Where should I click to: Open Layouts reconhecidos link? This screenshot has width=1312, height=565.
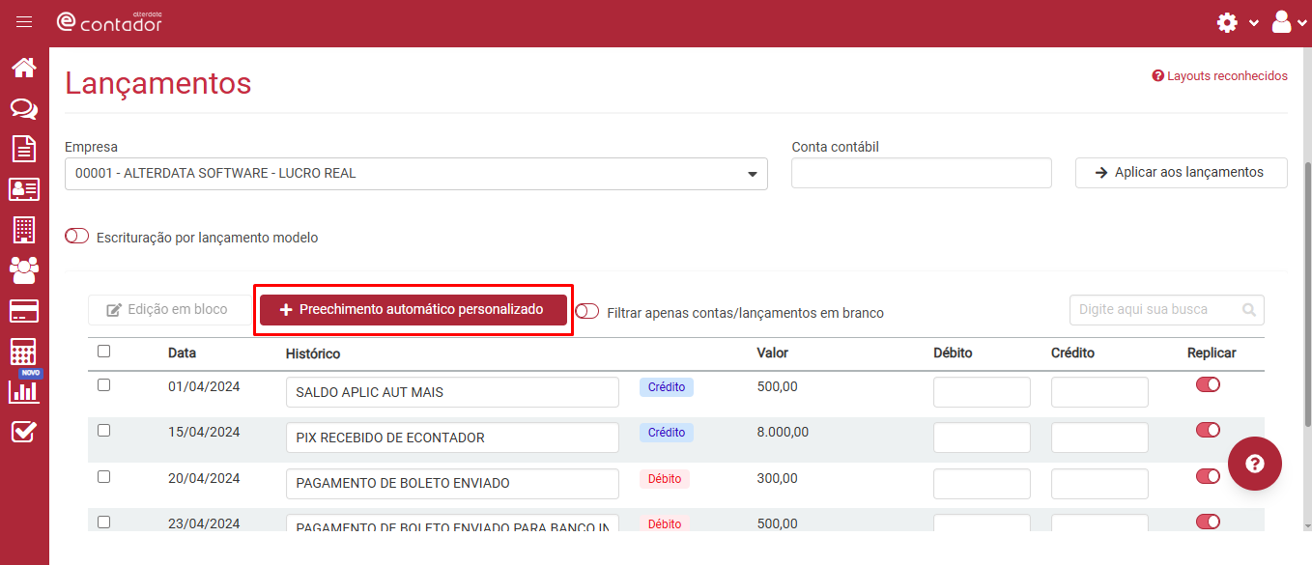1220,75
